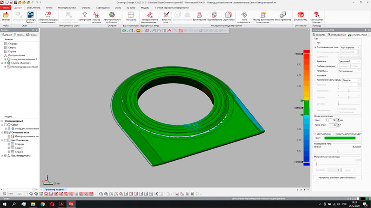Open the Полосы dropdown
This screenshot has height=208, width=371.
tap(350, 80)
